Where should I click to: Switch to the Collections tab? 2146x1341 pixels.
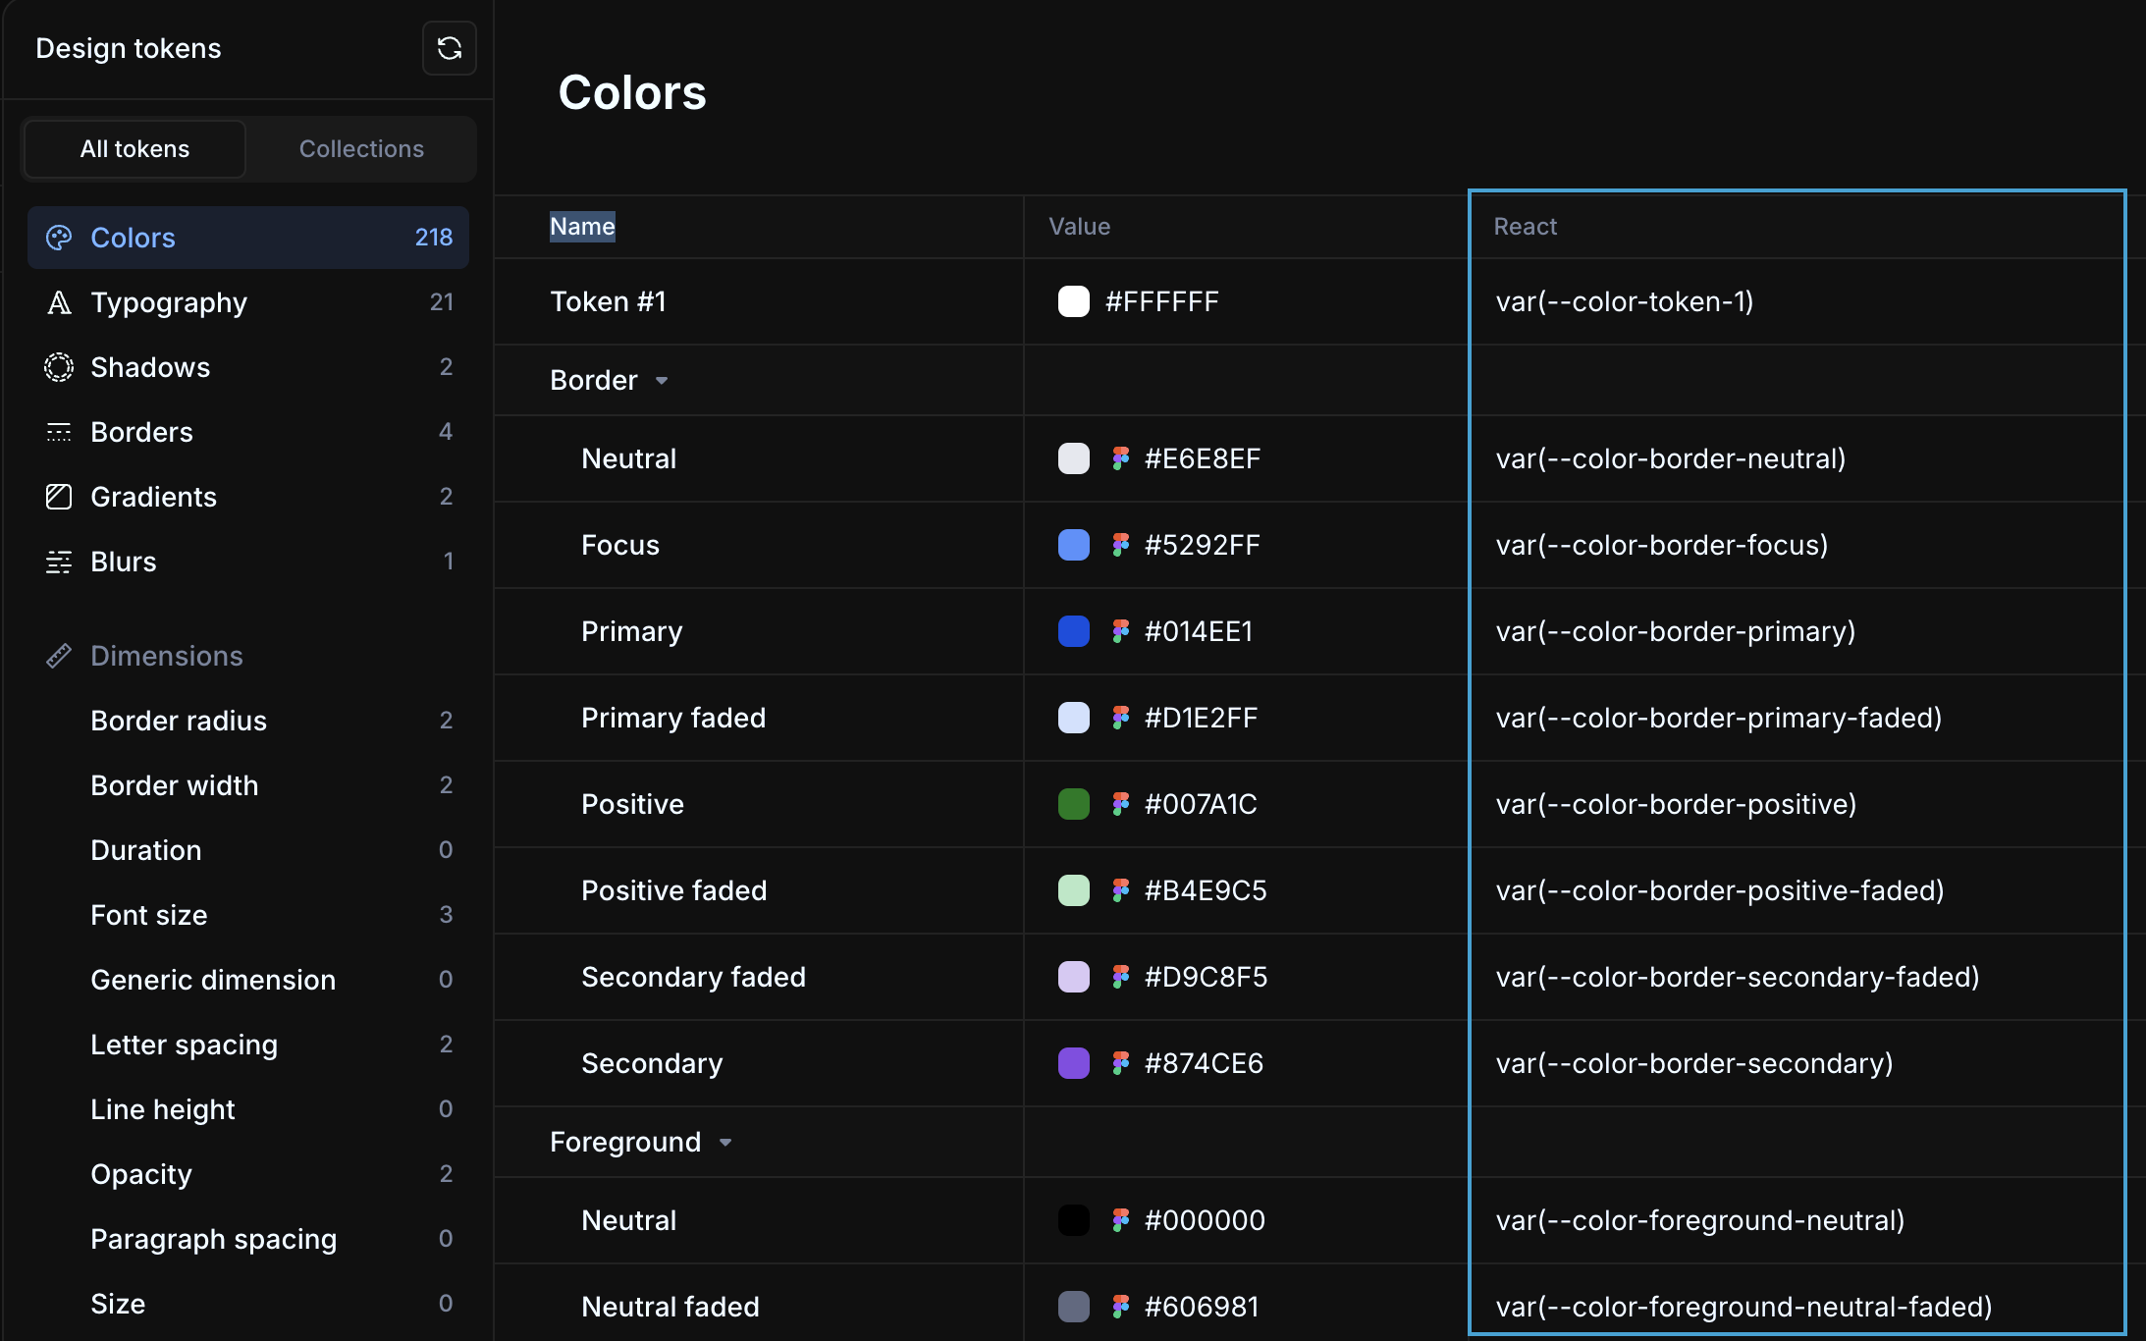361,149
